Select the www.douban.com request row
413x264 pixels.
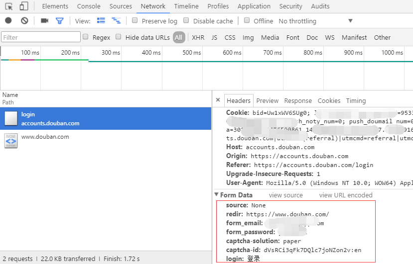pos(45,137)
